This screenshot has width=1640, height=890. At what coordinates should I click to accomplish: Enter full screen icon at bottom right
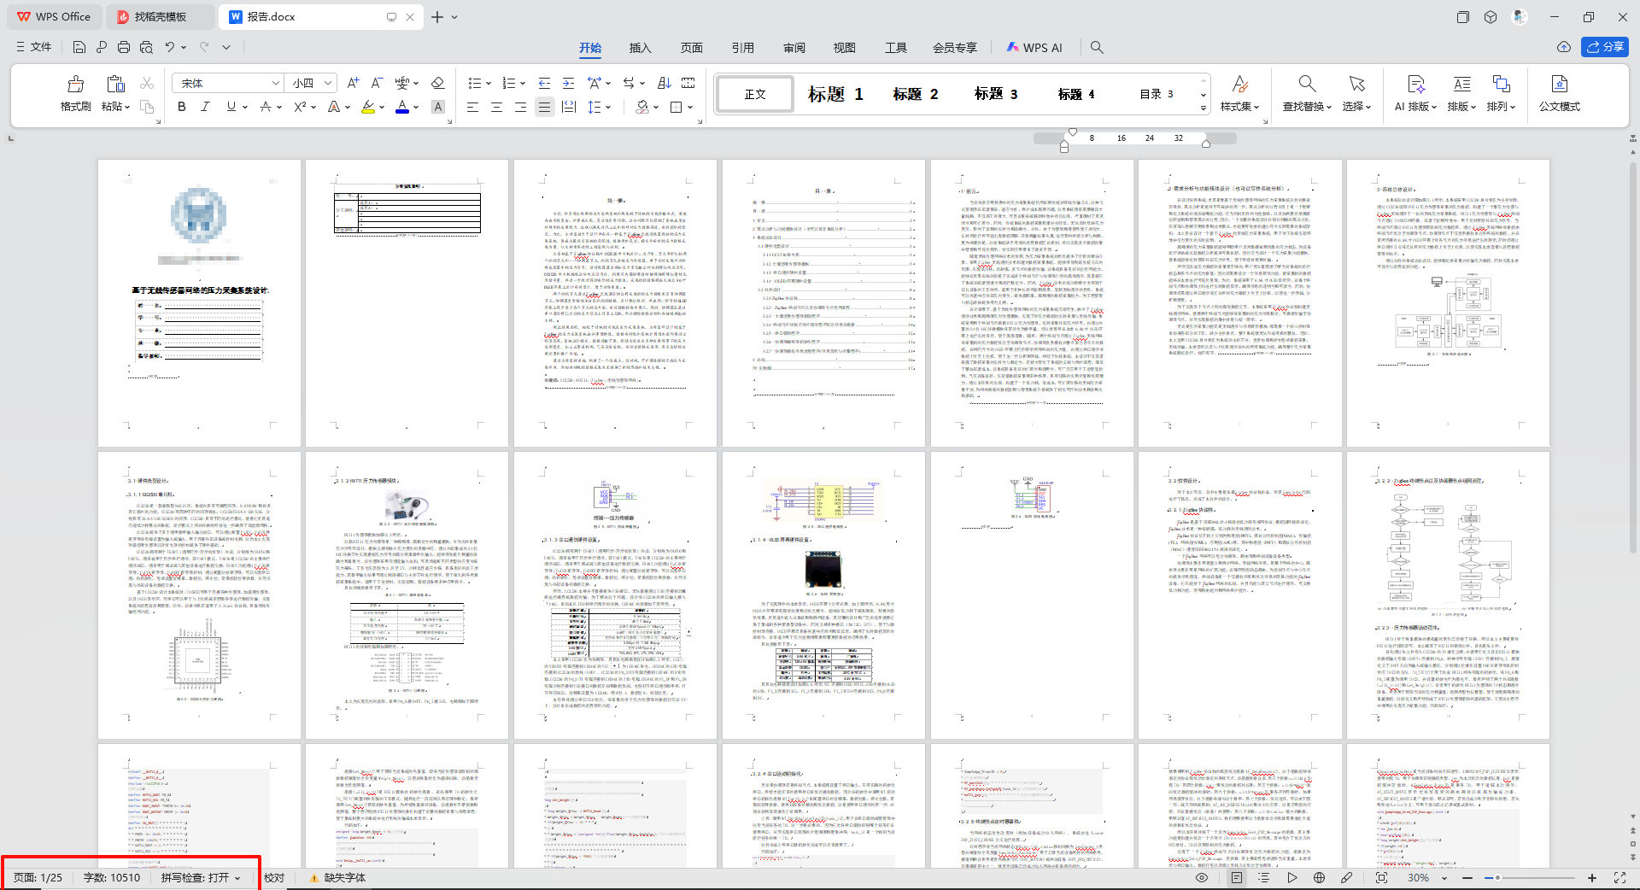[x=1619, y=877]
